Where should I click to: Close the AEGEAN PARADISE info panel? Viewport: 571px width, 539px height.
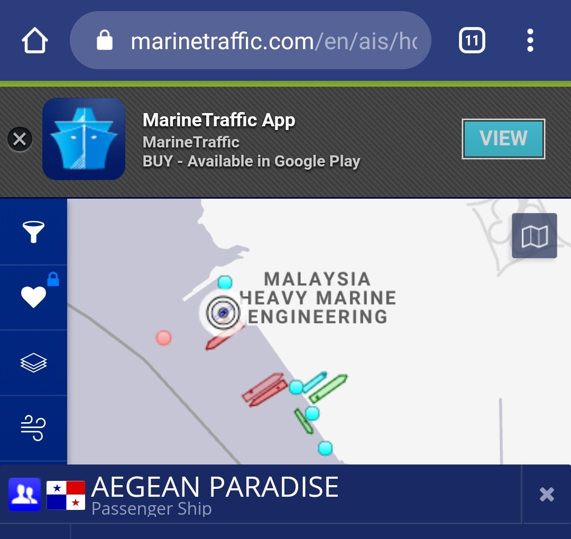[x=547, y=494]
